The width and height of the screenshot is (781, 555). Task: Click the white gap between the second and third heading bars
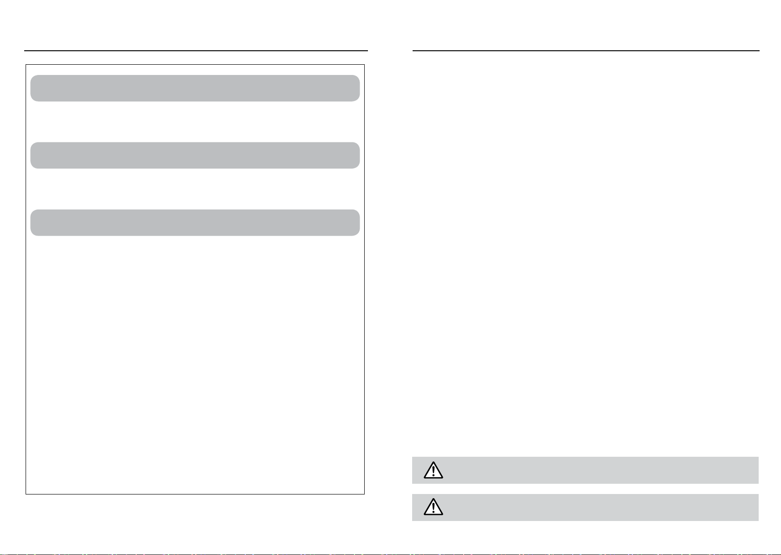(195, 189)
